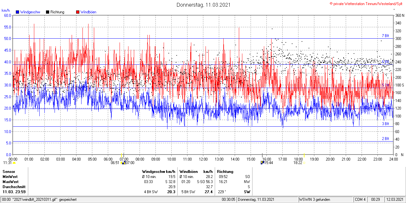Click the sunrise icon beside 06:51
The width and height of the screenshot is (406, 203).
coord(121,163)
